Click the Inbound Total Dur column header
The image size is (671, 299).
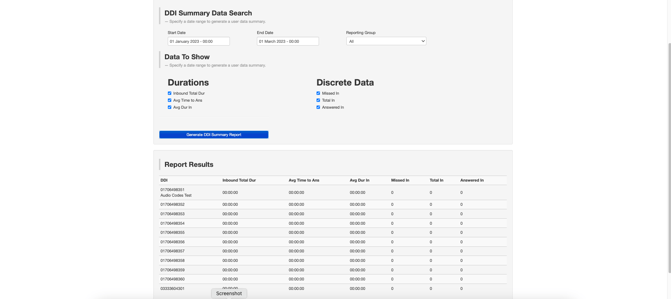click(x=239, y=180)
